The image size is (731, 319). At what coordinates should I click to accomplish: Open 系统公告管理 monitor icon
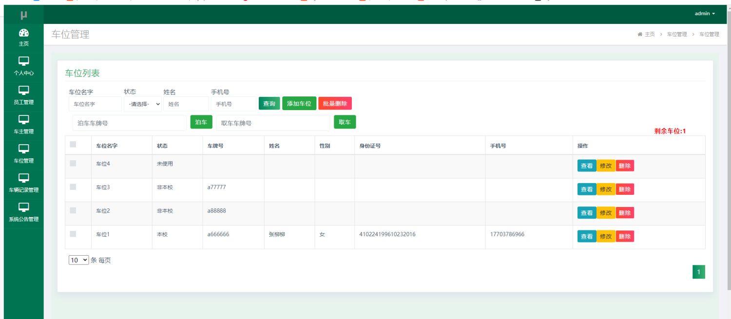click(23, 207)
